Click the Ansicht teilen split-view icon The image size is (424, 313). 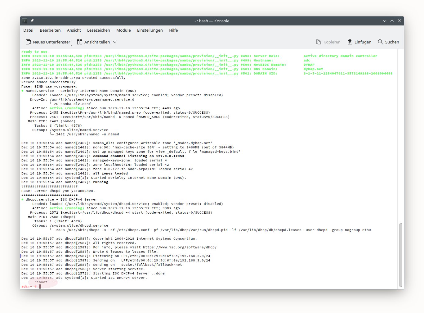point(80,42)
